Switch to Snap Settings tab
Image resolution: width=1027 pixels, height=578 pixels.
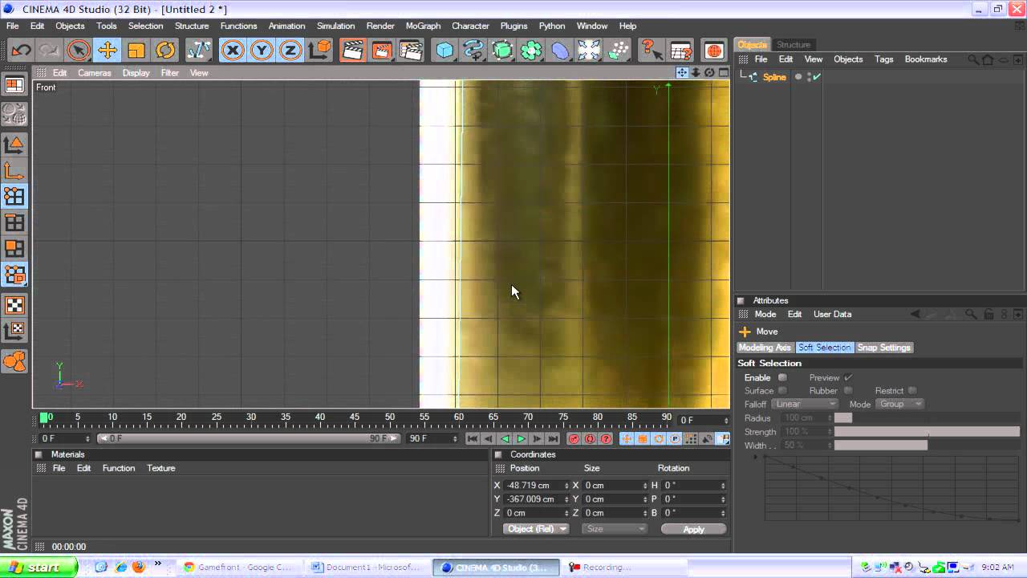[x=883, y=348]
